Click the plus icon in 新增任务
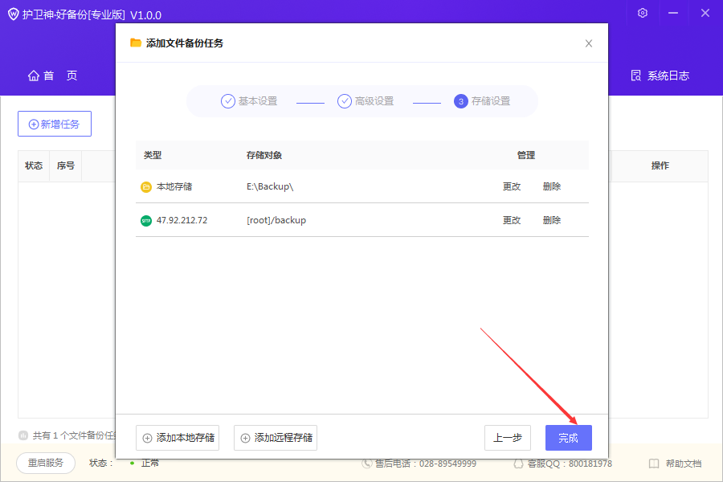The width and height of the screenshot is (723, 482). tap(34, 124)
